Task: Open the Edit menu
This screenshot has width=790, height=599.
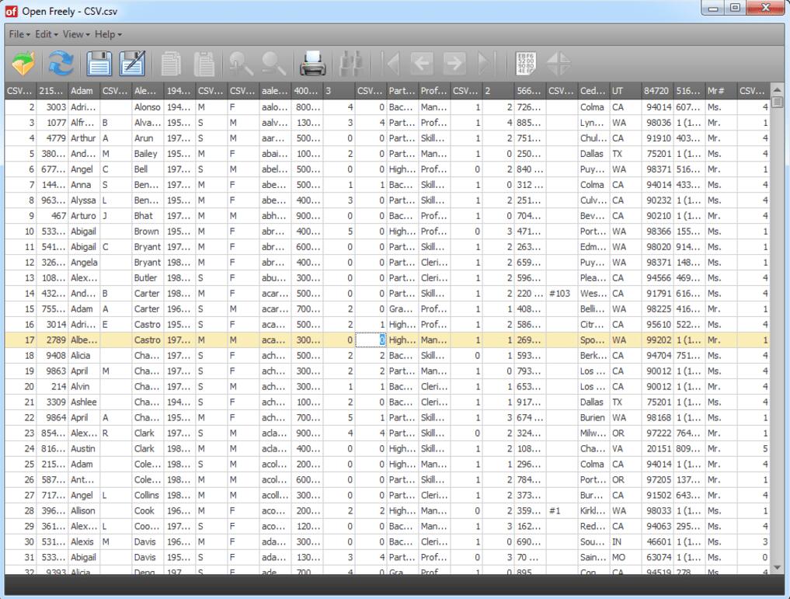Action: (47, 34)
